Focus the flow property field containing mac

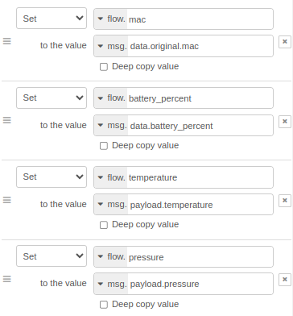point(200,19)
